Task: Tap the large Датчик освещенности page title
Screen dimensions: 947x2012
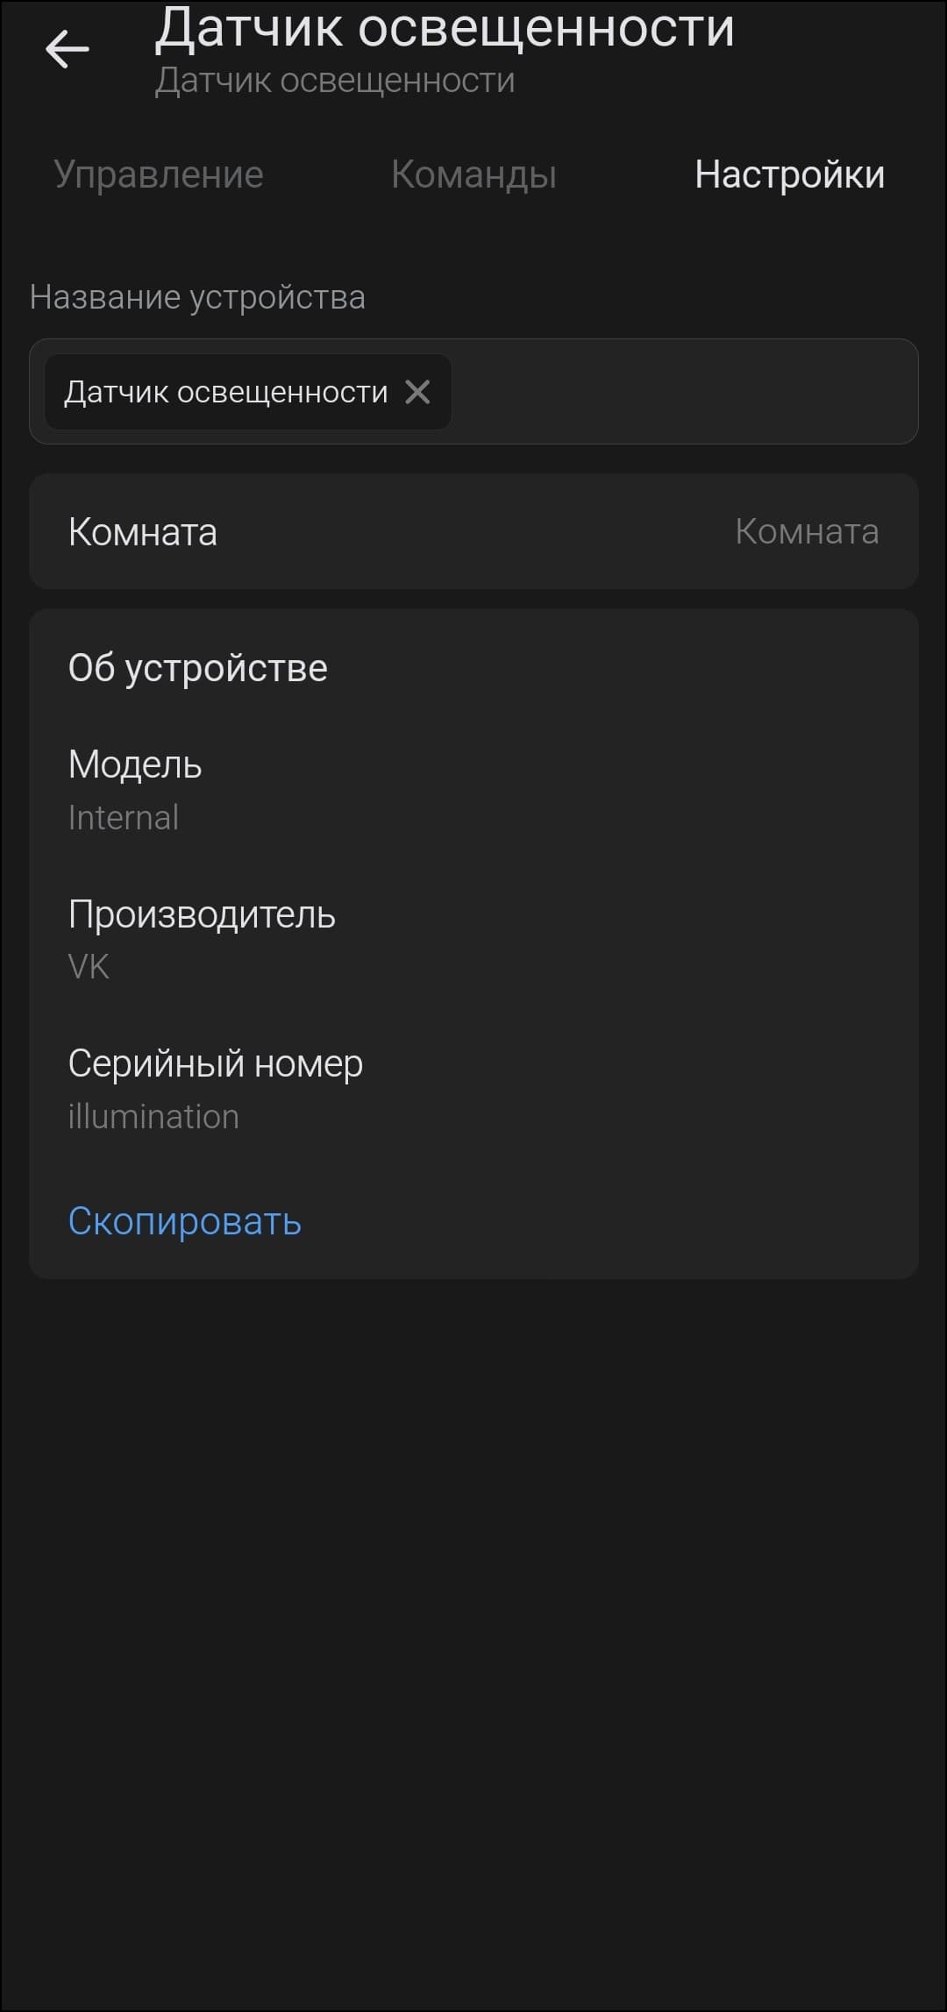Action: pyautogui.click(x=445, y=28)
